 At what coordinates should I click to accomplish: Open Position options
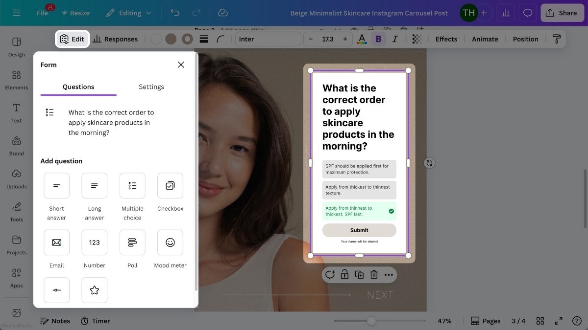526,39
